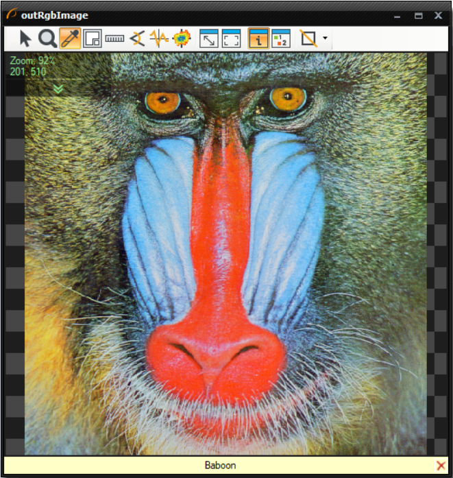The image size is (453, 478).
Task: Open the dropdown arrow beside the crossed square
Action: (x=325, y=39)
